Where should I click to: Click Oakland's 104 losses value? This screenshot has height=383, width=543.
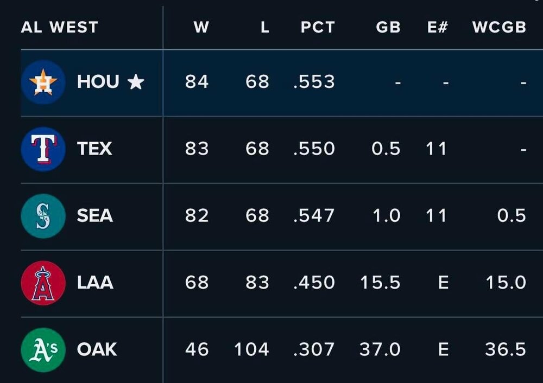pyautogui.click(x=251, y=349)
